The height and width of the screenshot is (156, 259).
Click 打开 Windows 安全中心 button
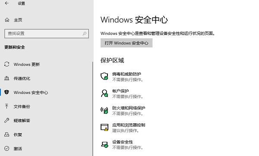pyautogui.click(x=126, y=43)
